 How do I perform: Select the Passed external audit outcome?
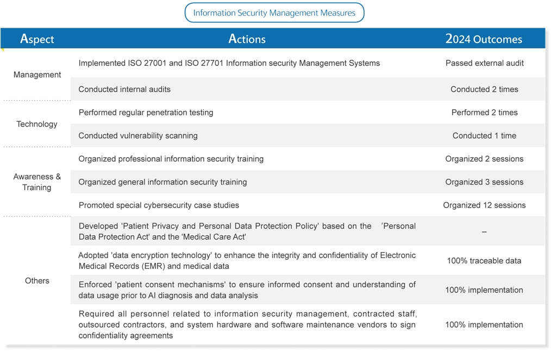tap(484, 63)
